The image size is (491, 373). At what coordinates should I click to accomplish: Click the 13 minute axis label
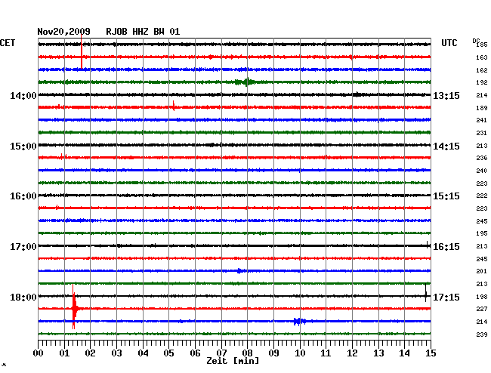(x=378, y=353)
